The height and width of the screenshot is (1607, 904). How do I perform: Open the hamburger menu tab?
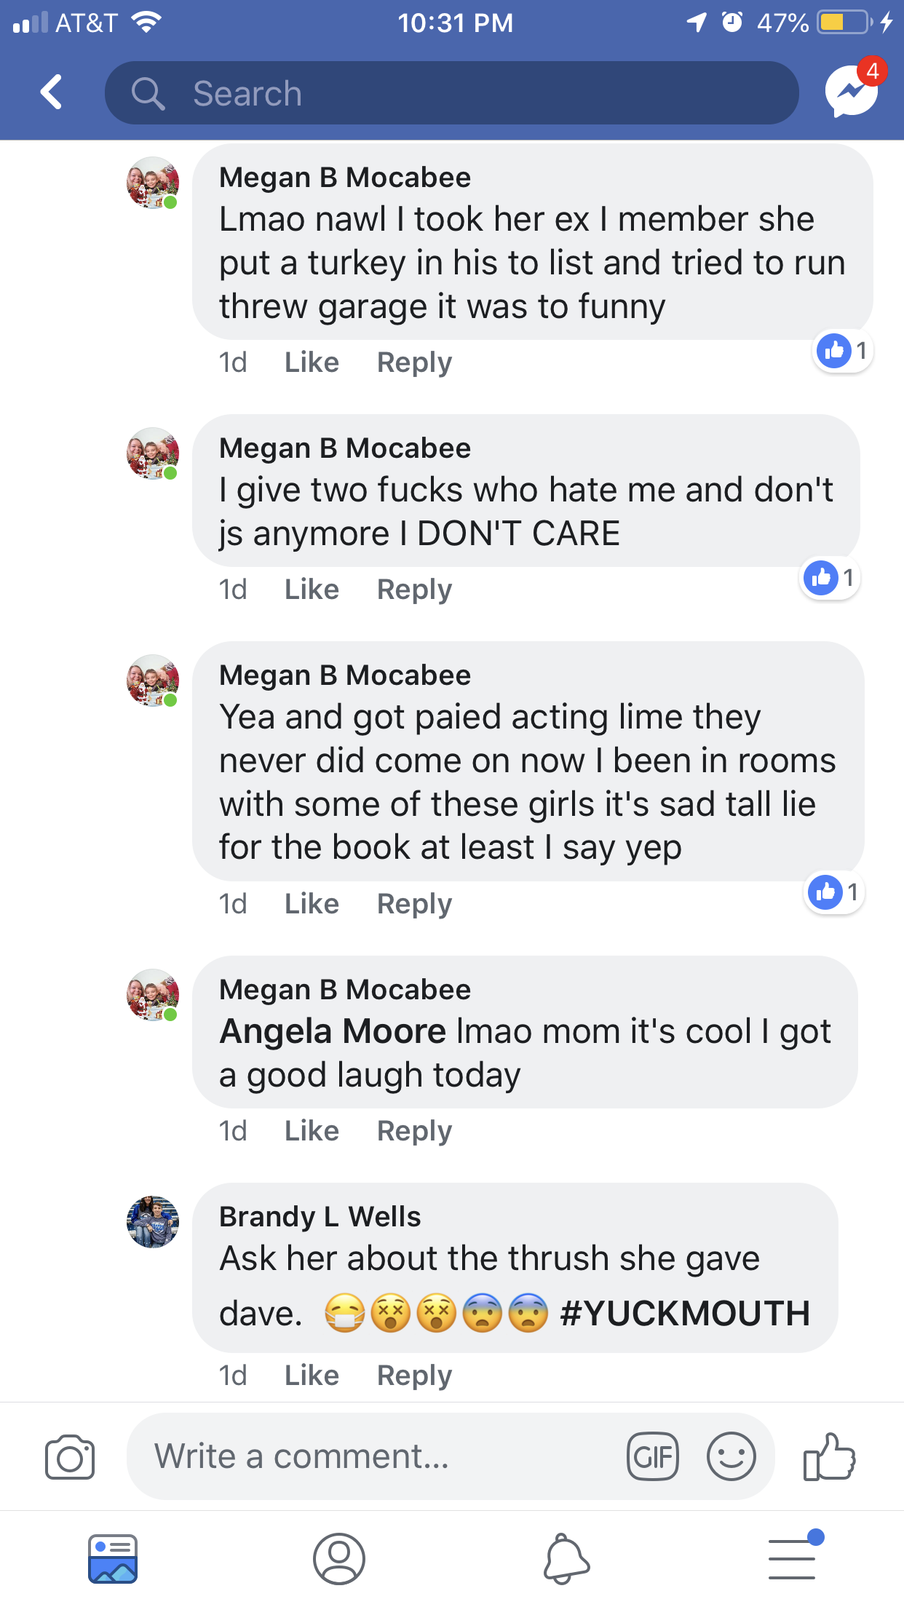793,1559
